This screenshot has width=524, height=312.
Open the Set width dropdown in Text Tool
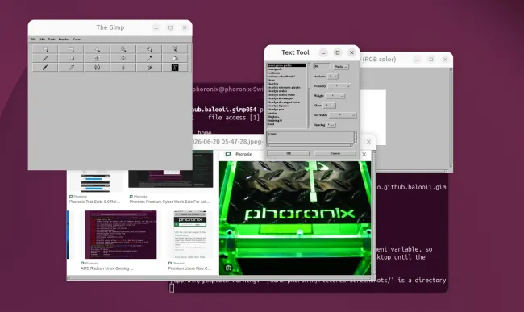(x=343, y=115)
